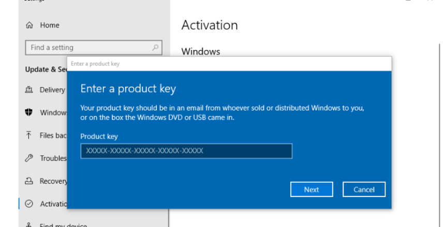The width and height of the screenshot is (445, 227).
Task: Click the Troubleshoot wrench icon
Action: pos(29,158)
